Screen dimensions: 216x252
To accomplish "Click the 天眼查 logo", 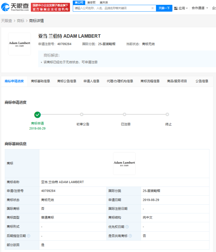I will coord(15,7).
